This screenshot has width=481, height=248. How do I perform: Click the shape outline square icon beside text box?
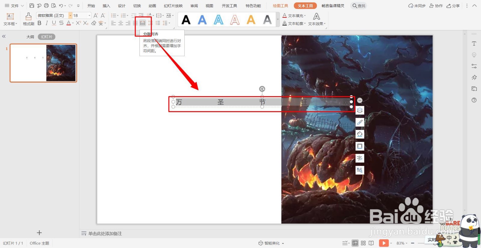coord(360,146)
